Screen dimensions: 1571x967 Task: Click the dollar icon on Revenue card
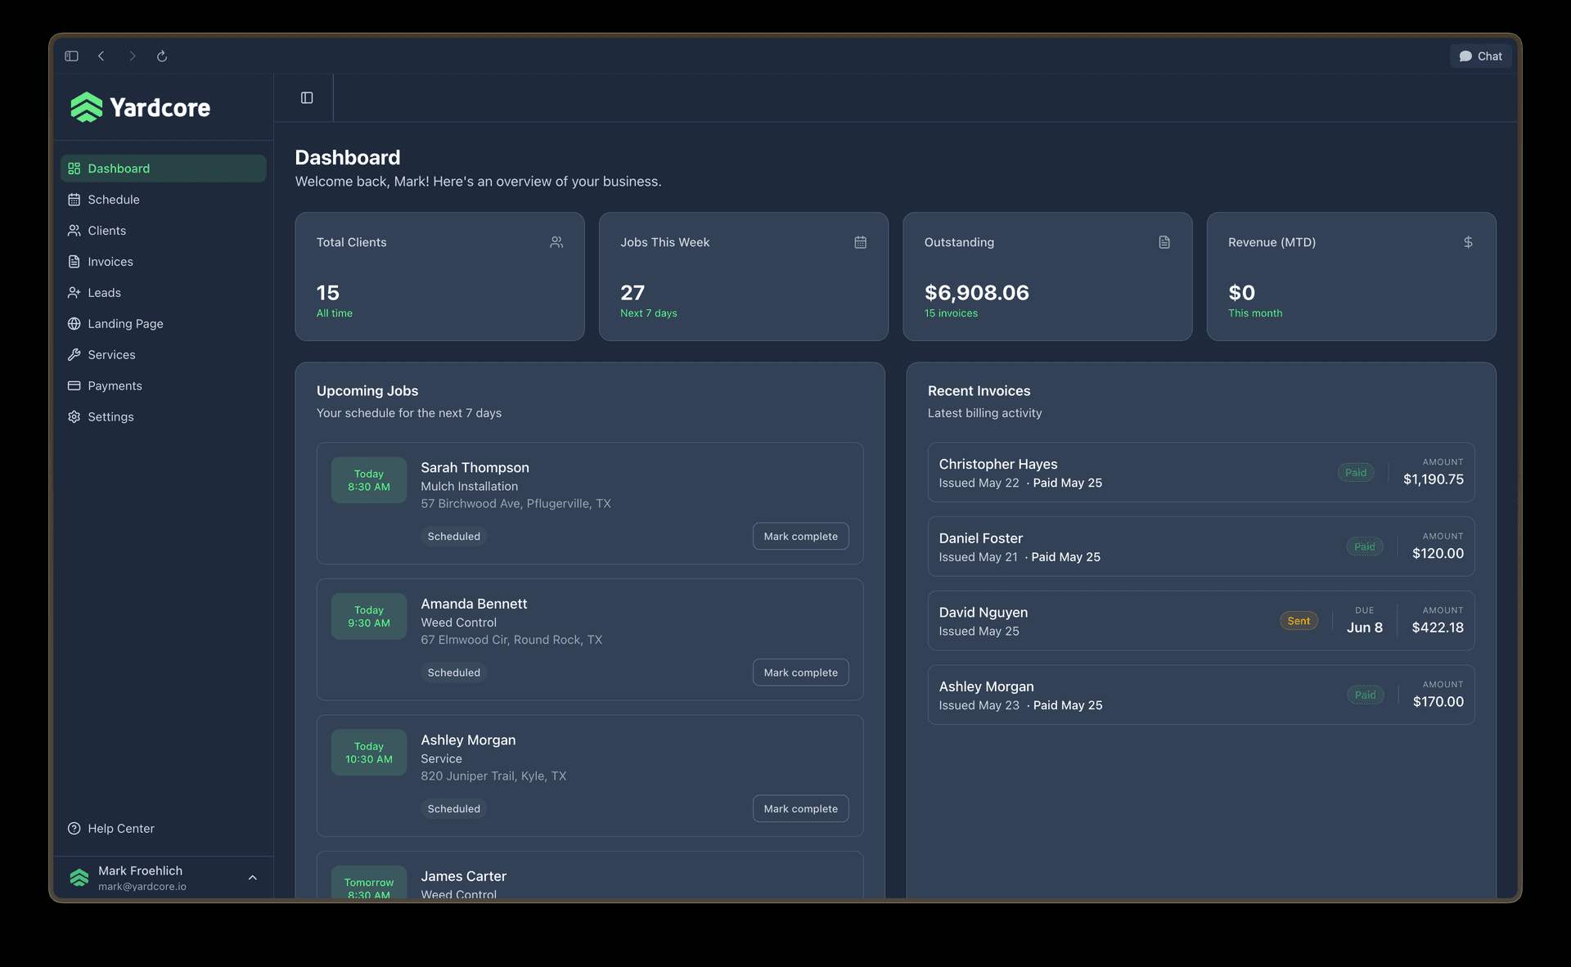click(1468, 242)
